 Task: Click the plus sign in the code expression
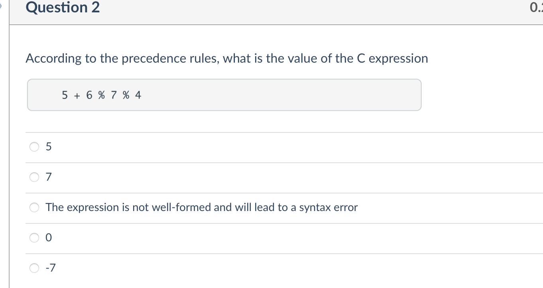[77, 95]
